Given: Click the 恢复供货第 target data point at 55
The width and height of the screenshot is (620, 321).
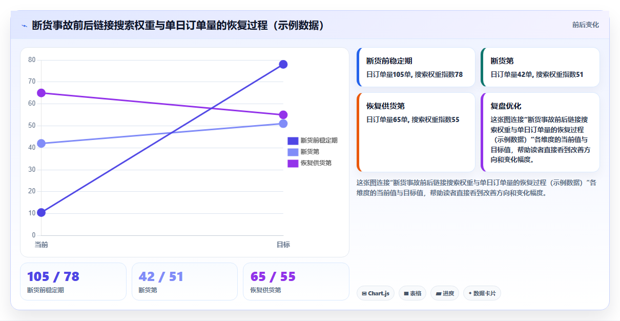Looking at the screenshot, I should (283, 115).
